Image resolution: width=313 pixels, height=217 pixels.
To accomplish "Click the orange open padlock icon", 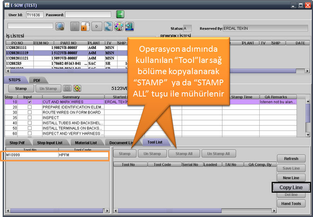I will [85, 26].
